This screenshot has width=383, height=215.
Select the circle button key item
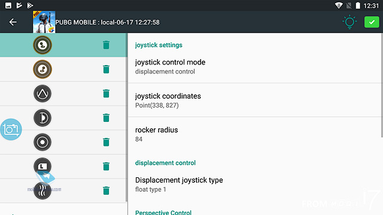[x=42, y=142]
